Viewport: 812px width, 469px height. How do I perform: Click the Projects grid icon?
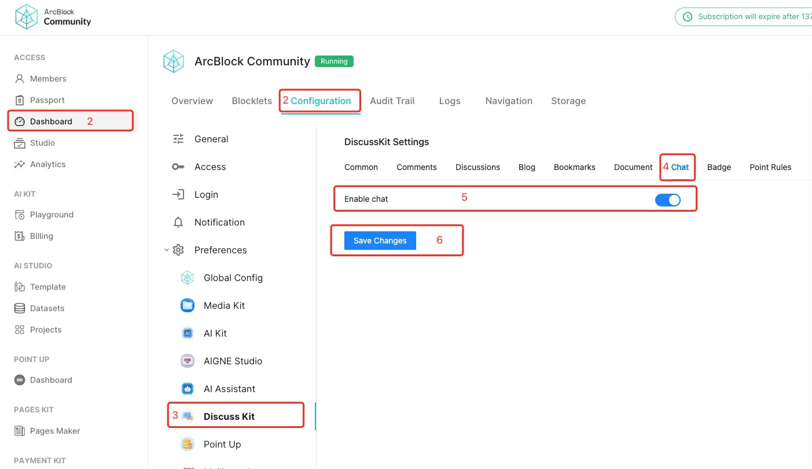tap(20, 330)
